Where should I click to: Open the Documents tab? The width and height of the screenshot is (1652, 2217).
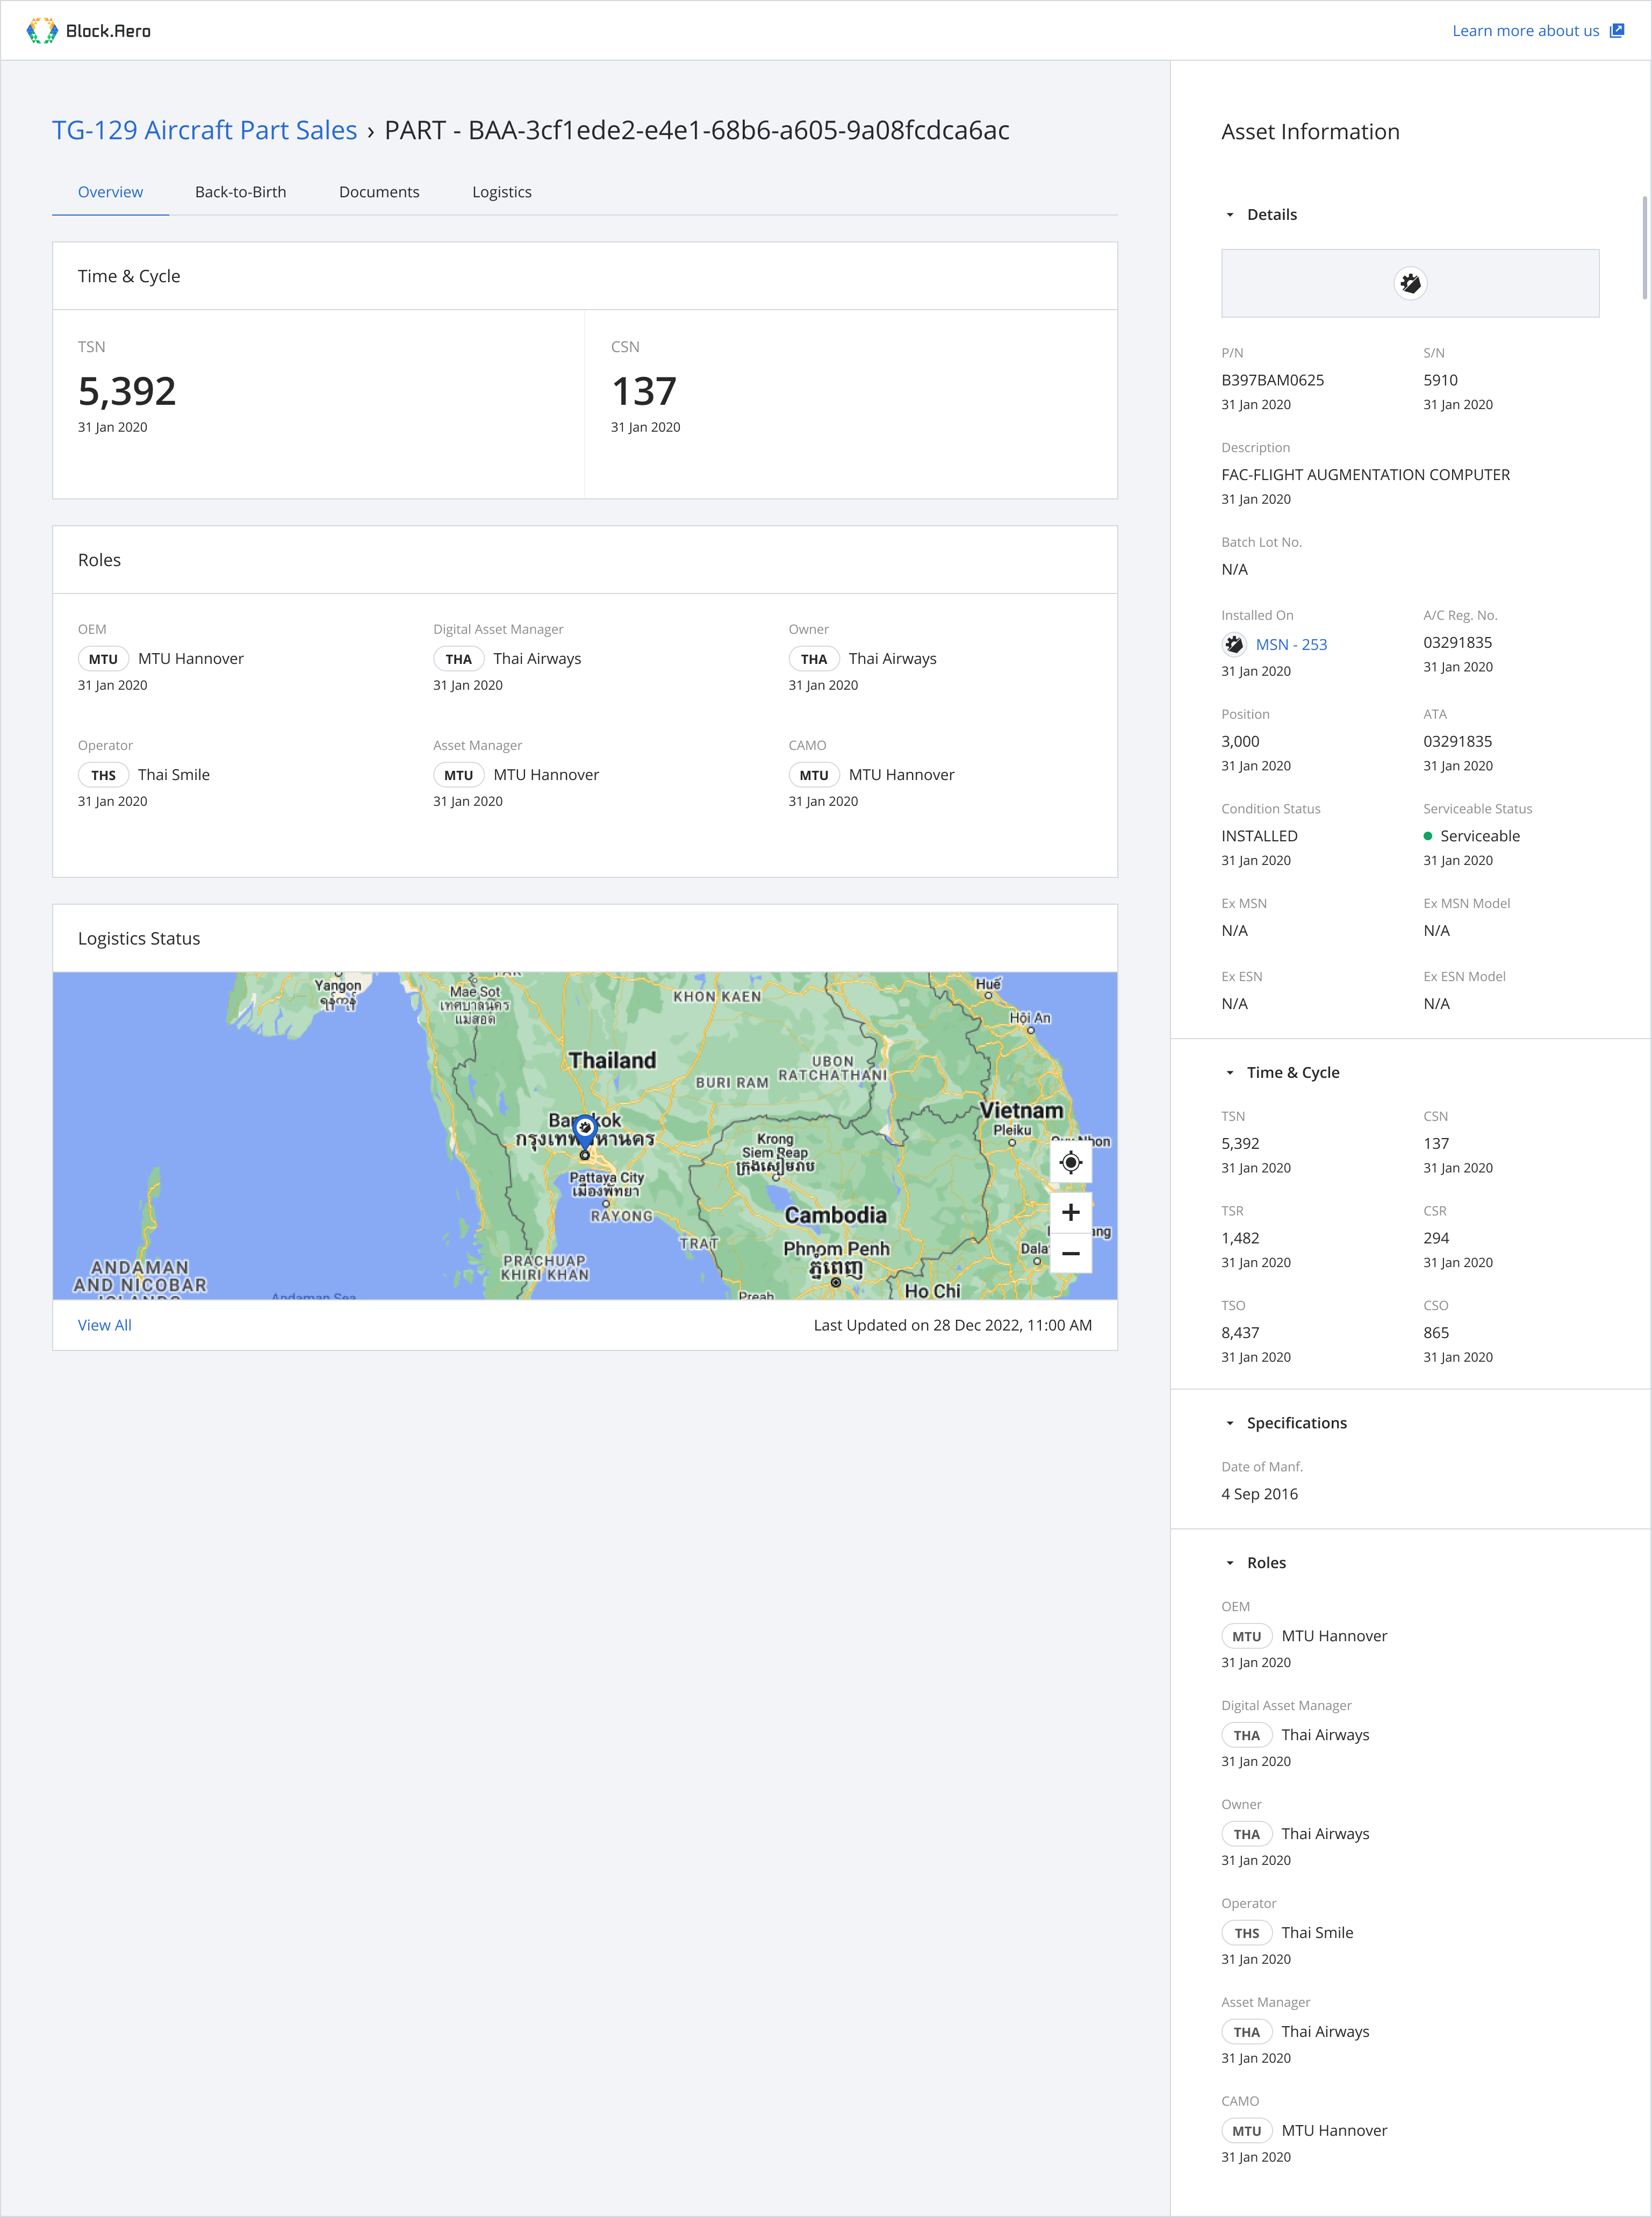click(x=379, y=192)
